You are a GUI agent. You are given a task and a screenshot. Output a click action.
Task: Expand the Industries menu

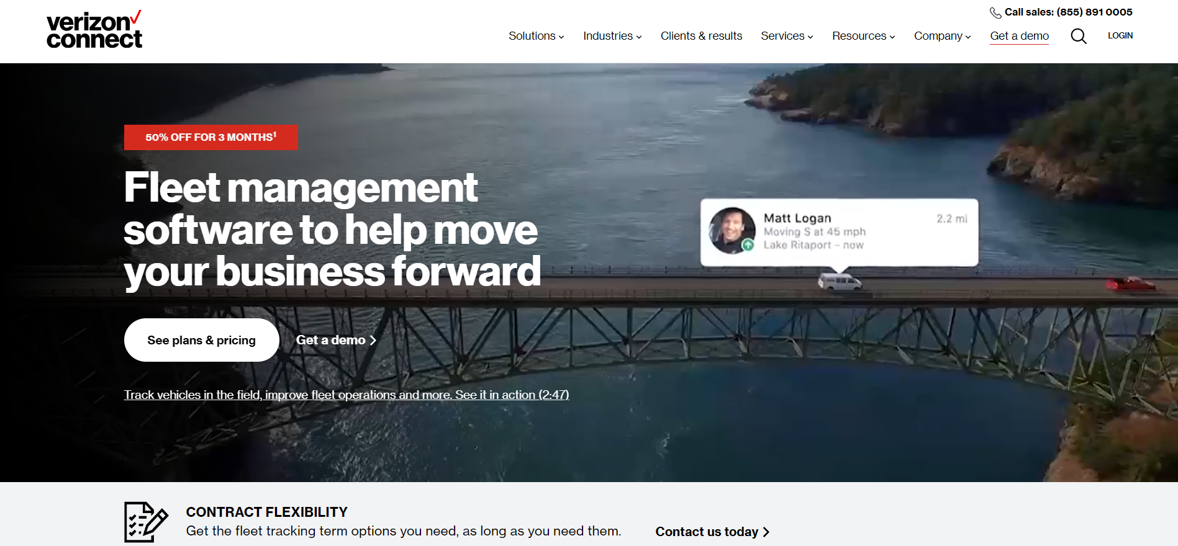point(612,36)
